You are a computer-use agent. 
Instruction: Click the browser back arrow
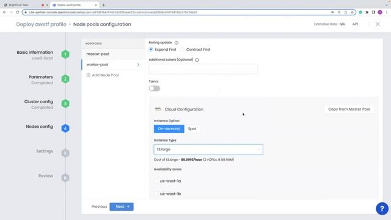point(4,12)
